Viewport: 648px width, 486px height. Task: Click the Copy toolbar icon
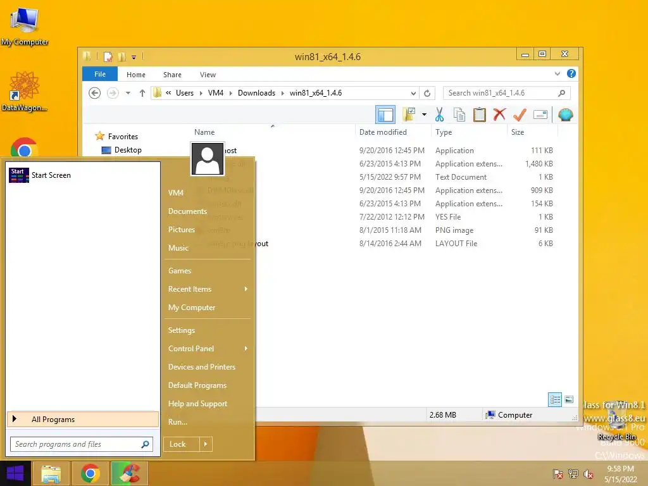click(x=459, y=115)
